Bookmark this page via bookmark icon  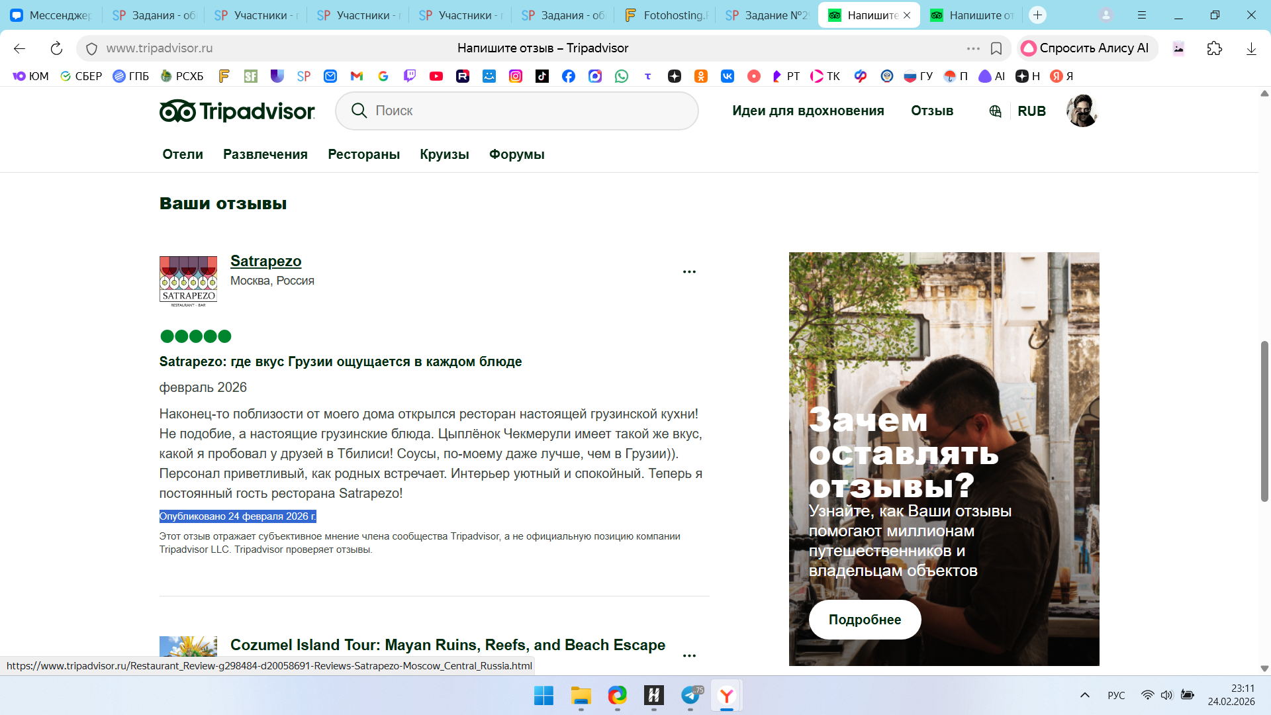pyautogui.click(x=996, y=48)
